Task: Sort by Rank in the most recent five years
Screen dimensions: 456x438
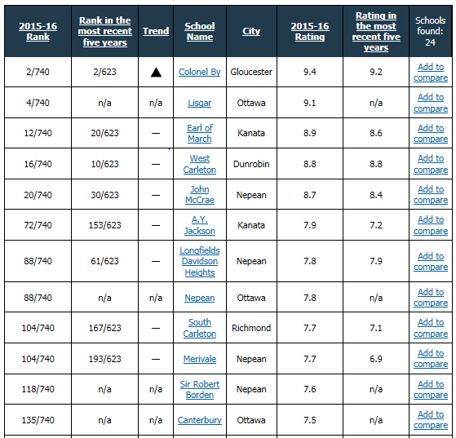Action: [104, 32]
